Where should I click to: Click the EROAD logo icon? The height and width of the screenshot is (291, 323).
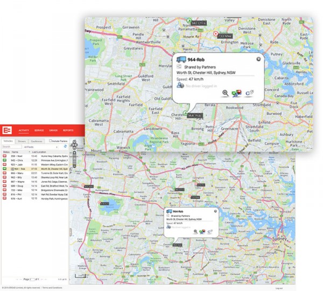pyautogui.click(x=8, y=130)
